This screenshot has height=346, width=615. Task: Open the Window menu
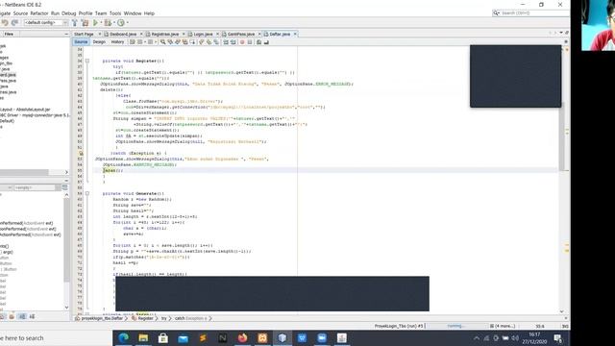[133, 13]
